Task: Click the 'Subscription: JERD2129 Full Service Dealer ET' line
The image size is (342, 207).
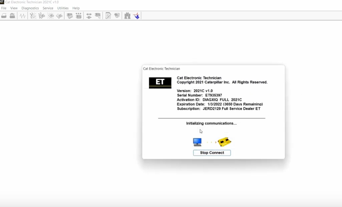Action: (219, 109)
